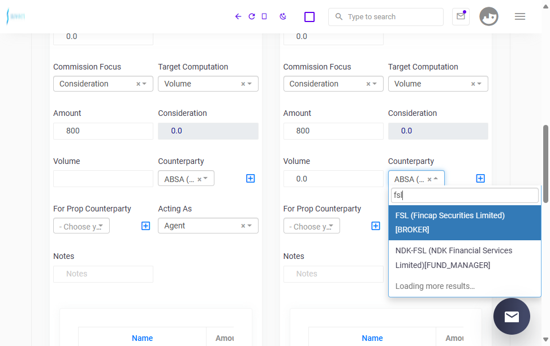550x346 pixels.
Task: Click the search magnifier icon
Action: (338, 16)
